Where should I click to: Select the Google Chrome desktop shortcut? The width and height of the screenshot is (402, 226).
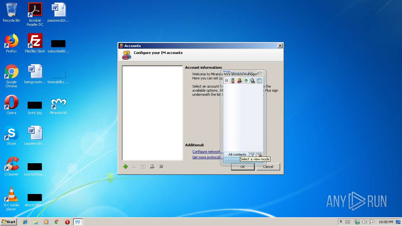pos(11,76)
